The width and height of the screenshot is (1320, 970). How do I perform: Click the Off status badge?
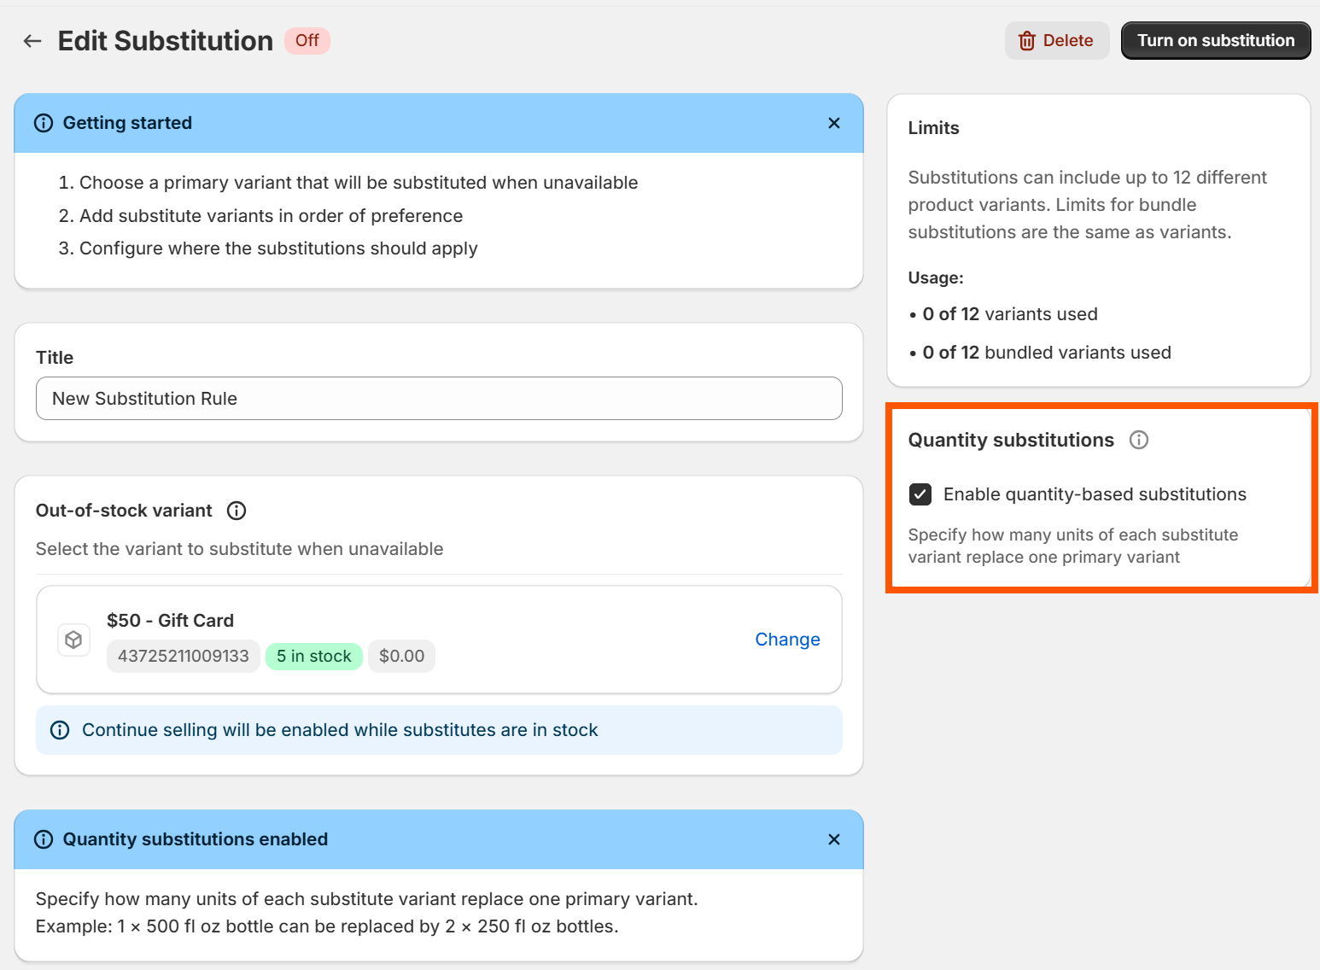307,41
